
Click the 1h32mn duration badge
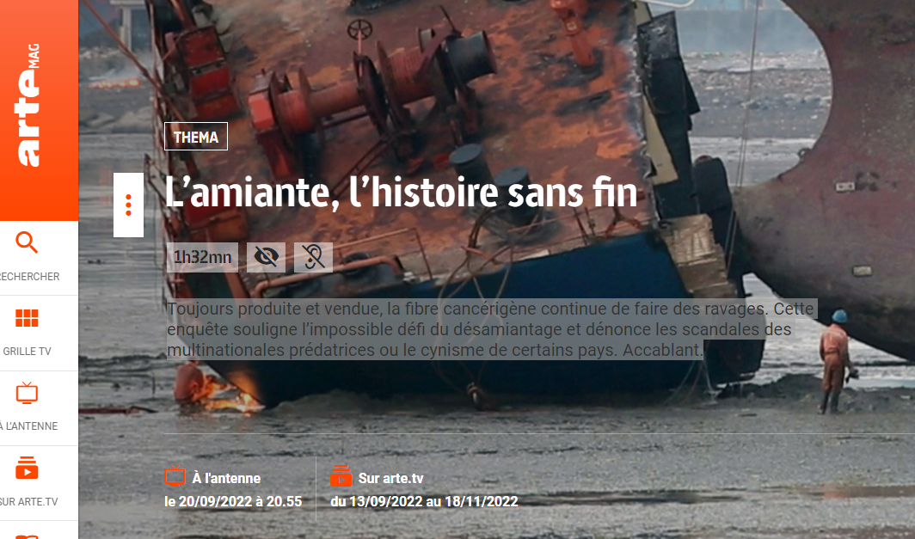coord(202,257)
